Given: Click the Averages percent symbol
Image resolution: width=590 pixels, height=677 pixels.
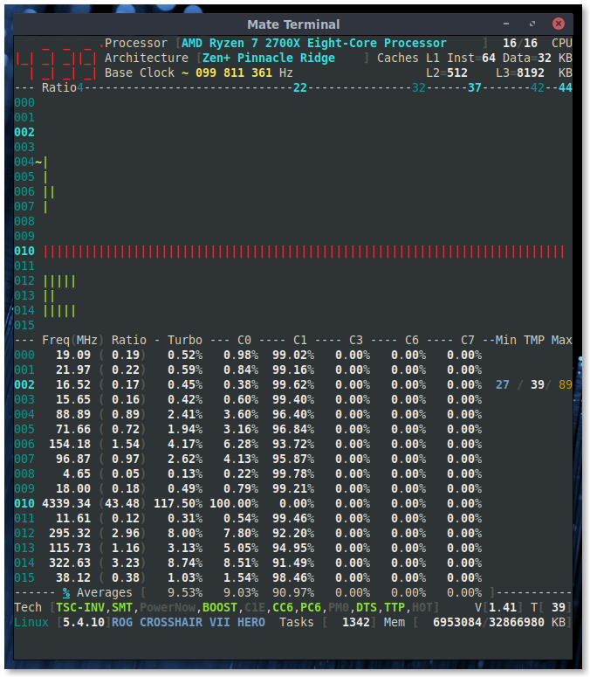Looking at the screenshot, I should click(66, 593).
